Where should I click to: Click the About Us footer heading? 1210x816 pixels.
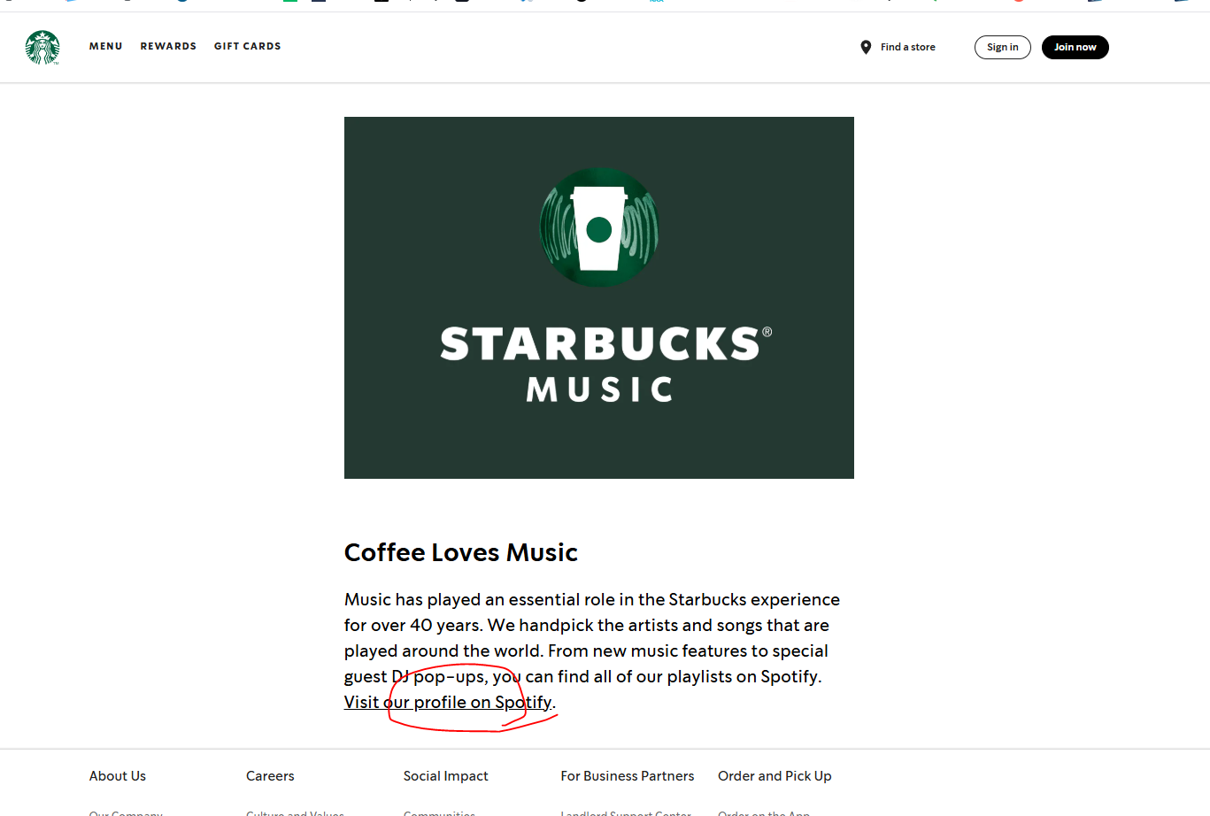pos(118,776)
